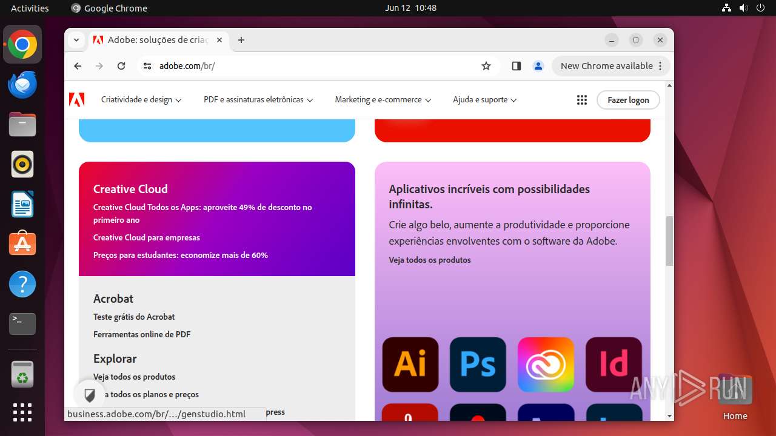
Task: Open the Activities overview
Action: click(x=30, y=8)
